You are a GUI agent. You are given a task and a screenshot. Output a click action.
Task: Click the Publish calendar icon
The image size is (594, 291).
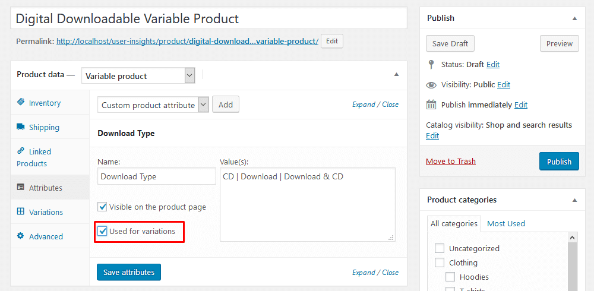(431, 105)
